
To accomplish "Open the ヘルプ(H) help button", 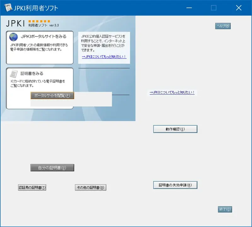I will (223, 26).
